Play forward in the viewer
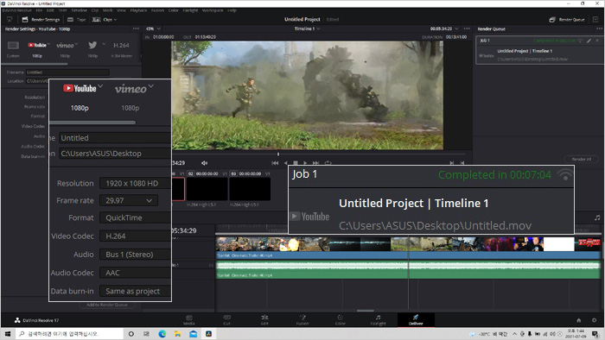 point(305,163)
